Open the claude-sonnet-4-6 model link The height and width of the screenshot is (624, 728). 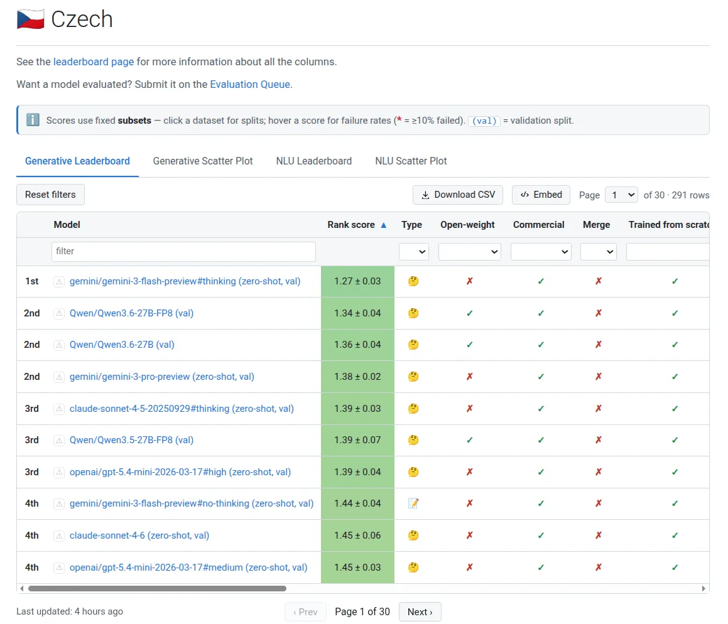coord(139,535)
